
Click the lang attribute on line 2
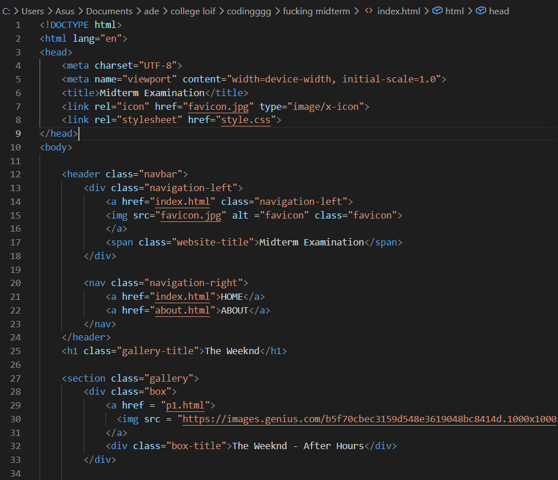click(x=83, y=38)
